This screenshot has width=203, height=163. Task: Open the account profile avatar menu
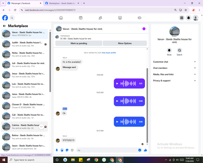195,18
